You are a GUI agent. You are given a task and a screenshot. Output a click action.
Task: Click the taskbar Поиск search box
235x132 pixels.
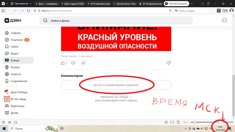pos(33,128)
